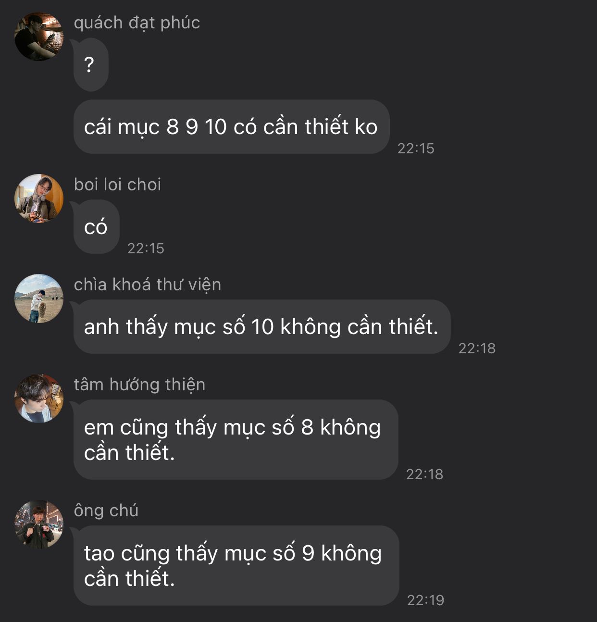The image size is (597, 622).
Task: Click sender name boi loi choi
Action: 118,185
